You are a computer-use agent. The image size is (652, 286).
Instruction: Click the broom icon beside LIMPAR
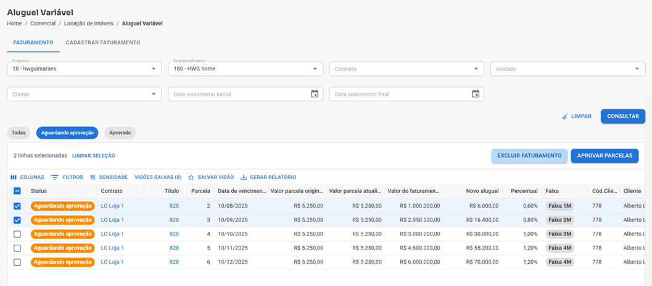tap(564, 116)
